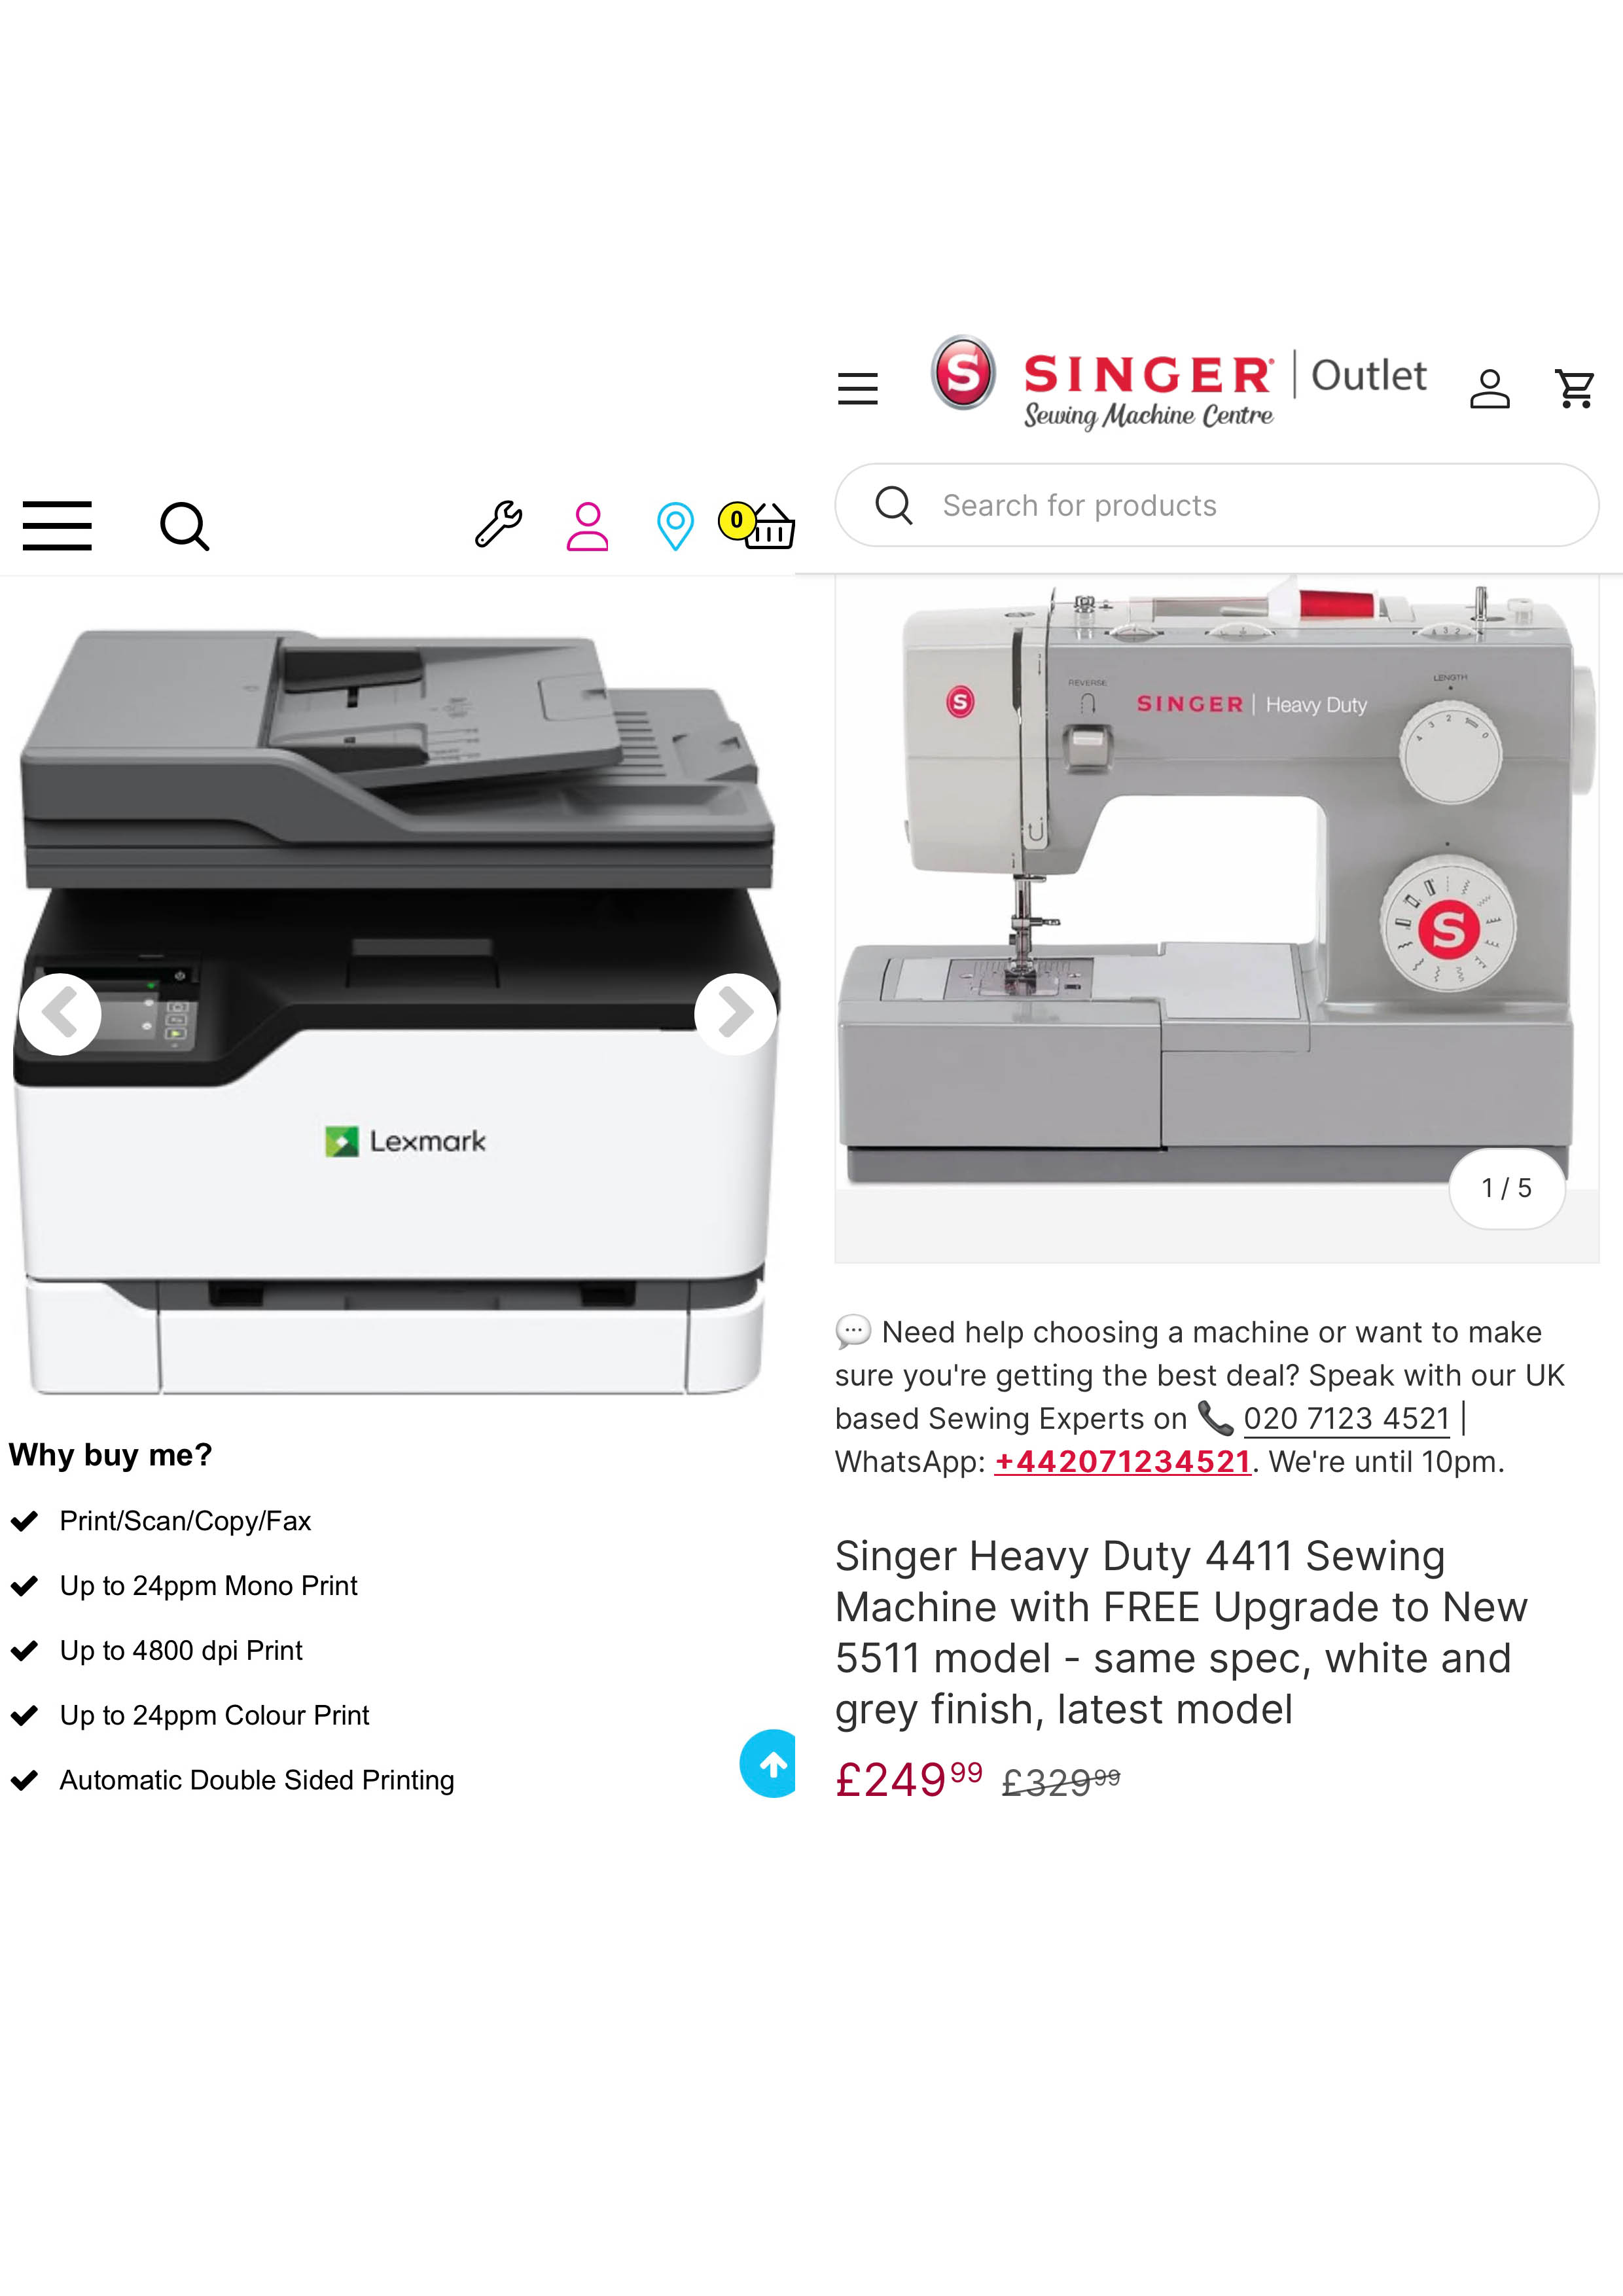
Task: Open the pink account profile icon
Action: pyautogui.click(x=587, y=526)
